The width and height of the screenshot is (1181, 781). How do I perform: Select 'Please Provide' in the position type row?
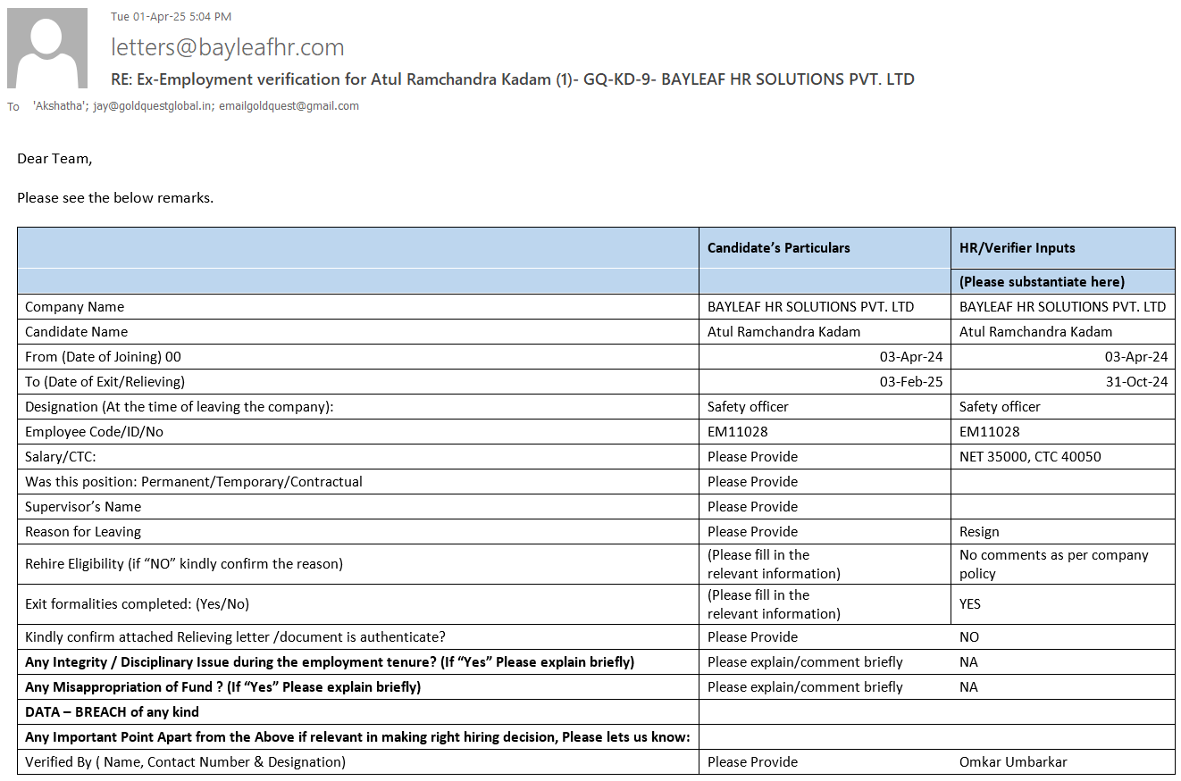[x=753, y=482]
